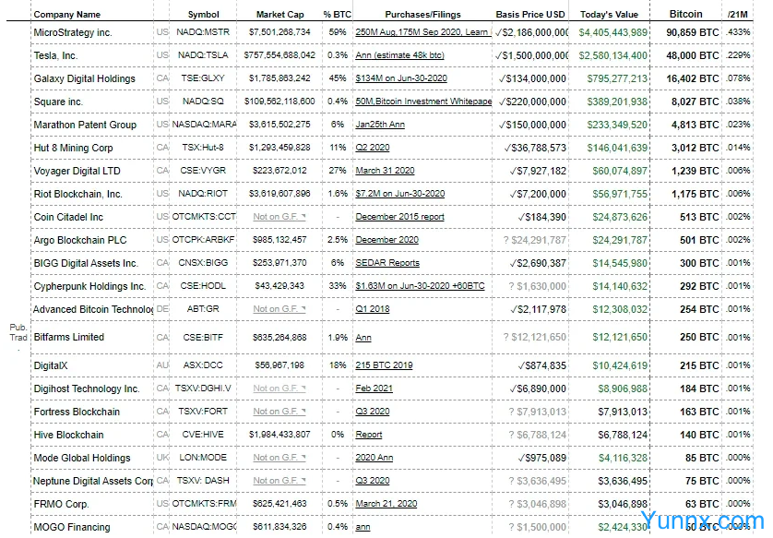Select the Pub. Trad category label
This screenshot has height=538, width=773.
coord(18,332)
